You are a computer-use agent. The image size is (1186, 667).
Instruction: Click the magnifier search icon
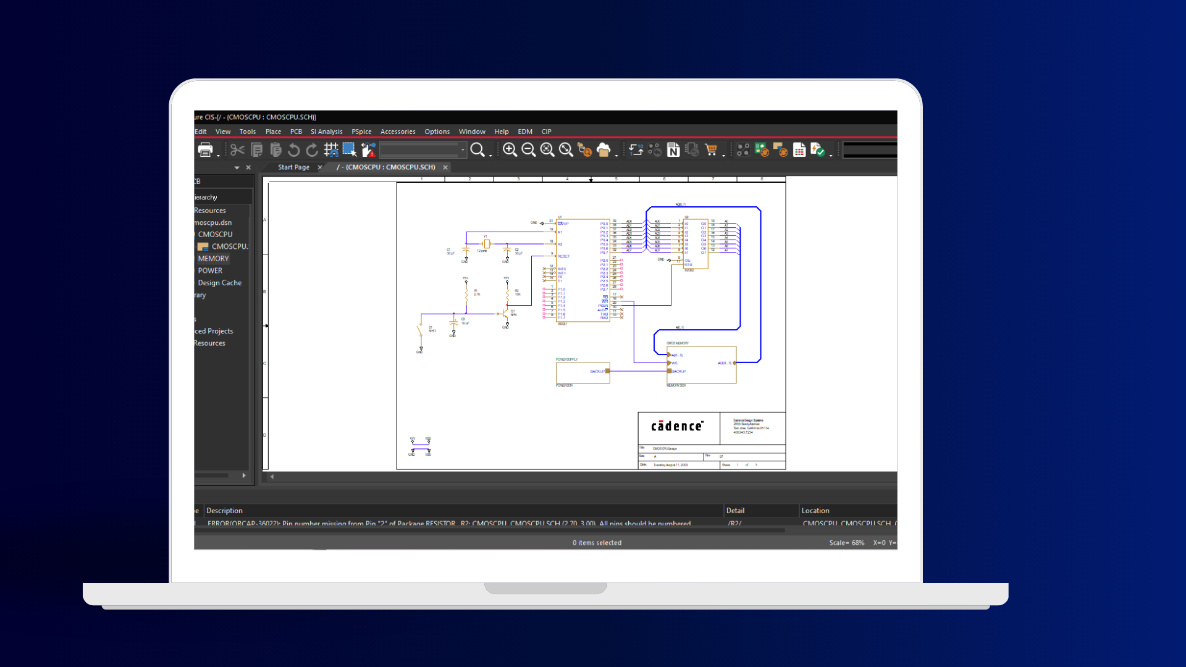(477, 149)
